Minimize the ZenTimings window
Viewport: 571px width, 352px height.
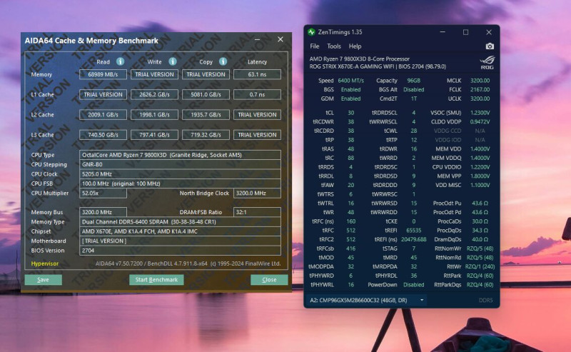(x=443, y=32)
